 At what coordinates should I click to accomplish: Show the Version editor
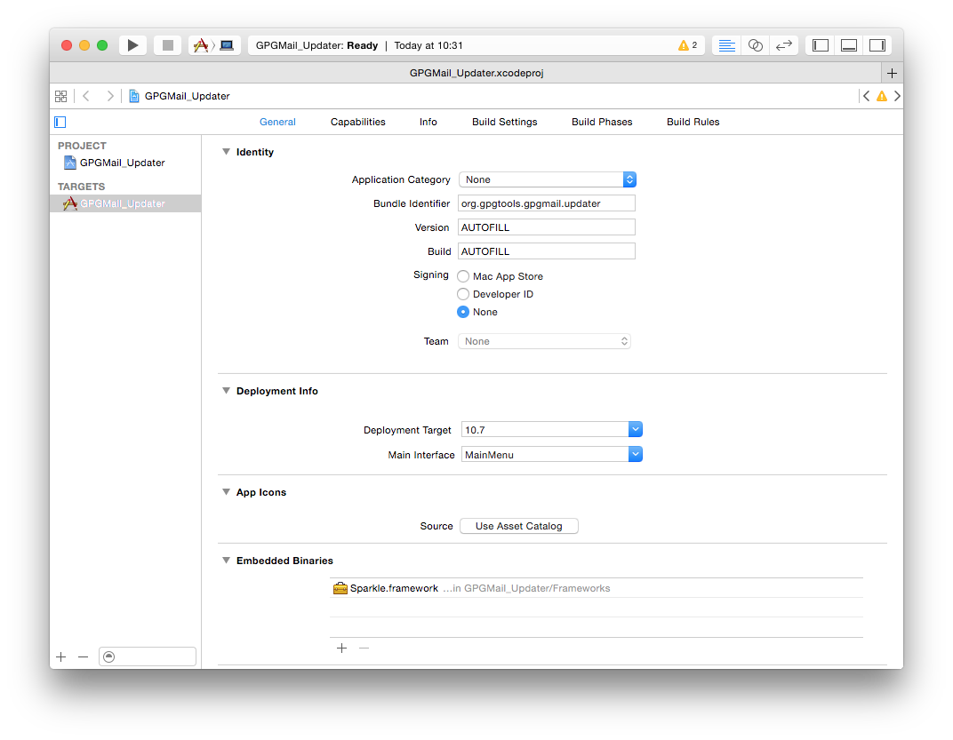point(784,45)
